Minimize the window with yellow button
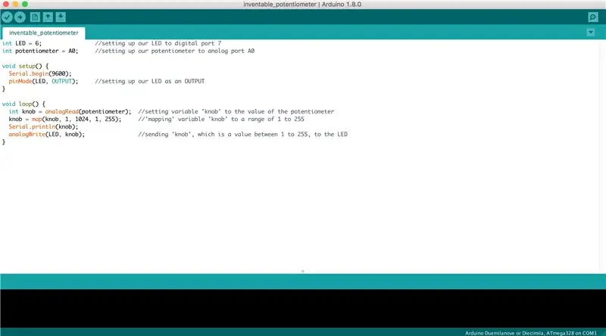606x336 pixels. pos(15,4)
